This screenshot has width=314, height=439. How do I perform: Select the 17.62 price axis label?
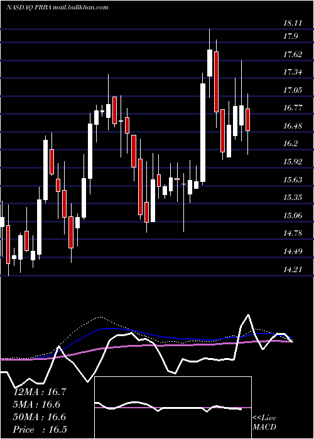293,55
